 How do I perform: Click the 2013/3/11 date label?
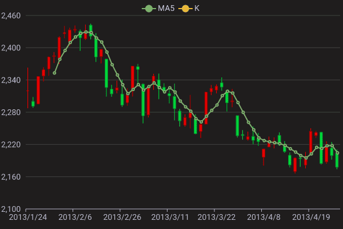[170, 217]
